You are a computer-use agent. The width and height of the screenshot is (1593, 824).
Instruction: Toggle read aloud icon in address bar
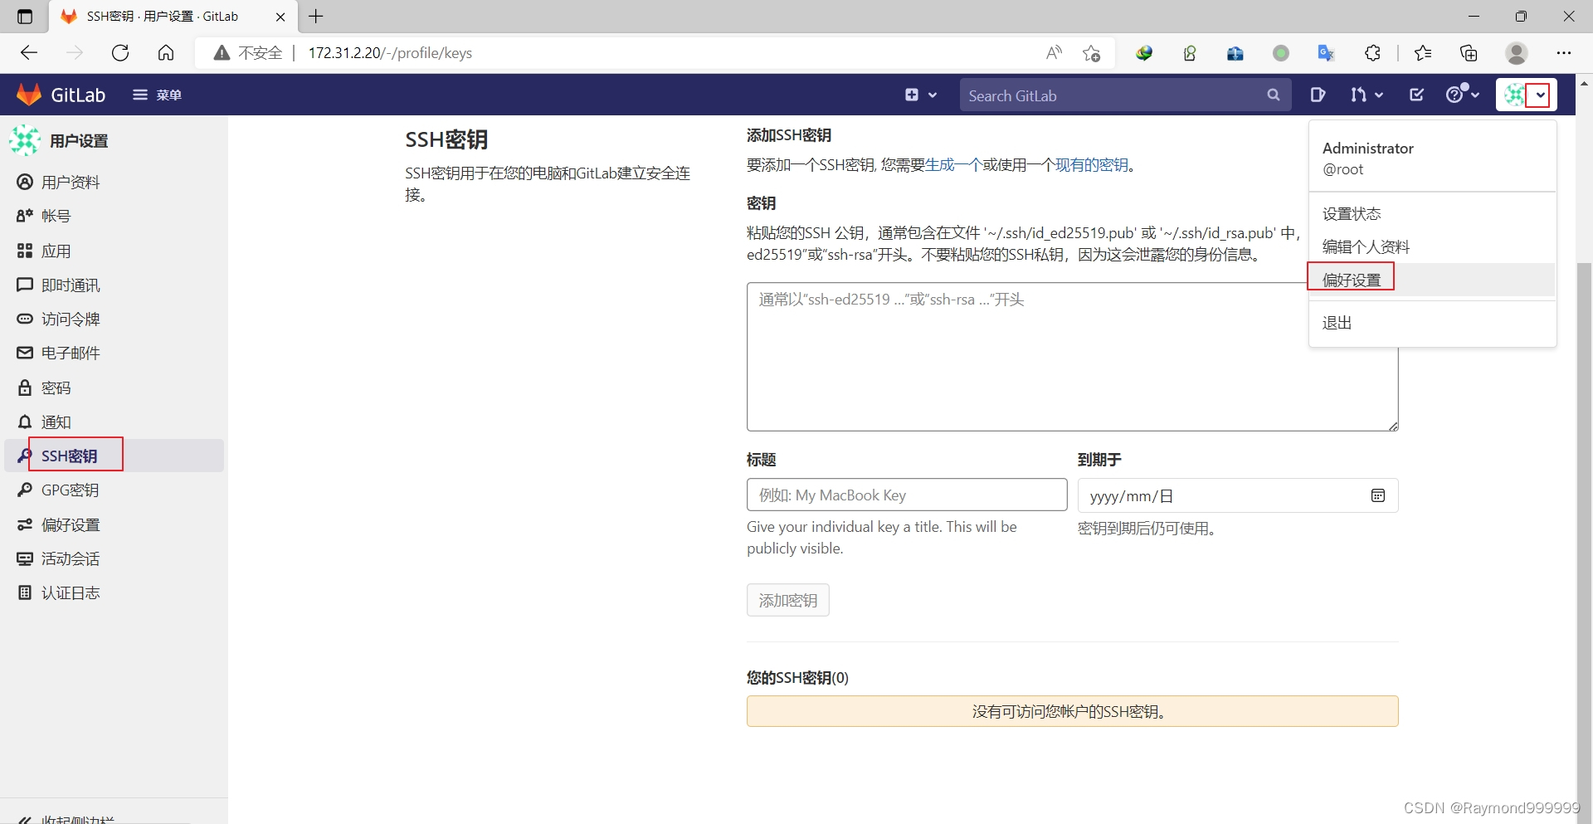coord(1054,53)
